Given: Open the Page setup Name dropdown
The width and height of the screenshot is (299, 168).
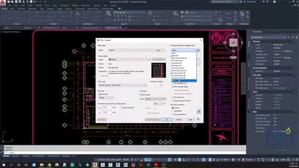Looking at the screenshot, I should 129,50.
